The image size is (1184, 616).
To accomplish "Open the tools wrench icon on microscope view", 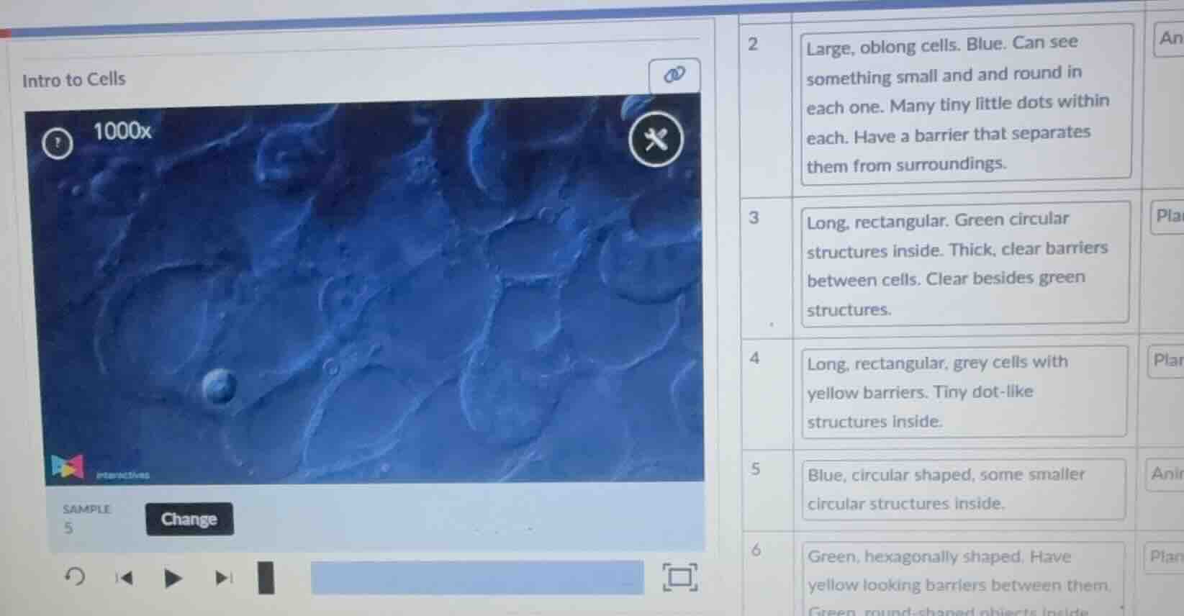I will click(655, 139).
